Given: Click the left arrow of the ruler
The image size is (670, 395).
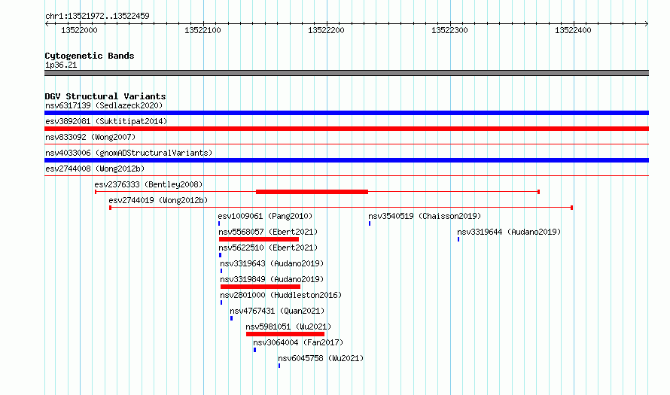Looking at the screenshot, I should [47, 24].
